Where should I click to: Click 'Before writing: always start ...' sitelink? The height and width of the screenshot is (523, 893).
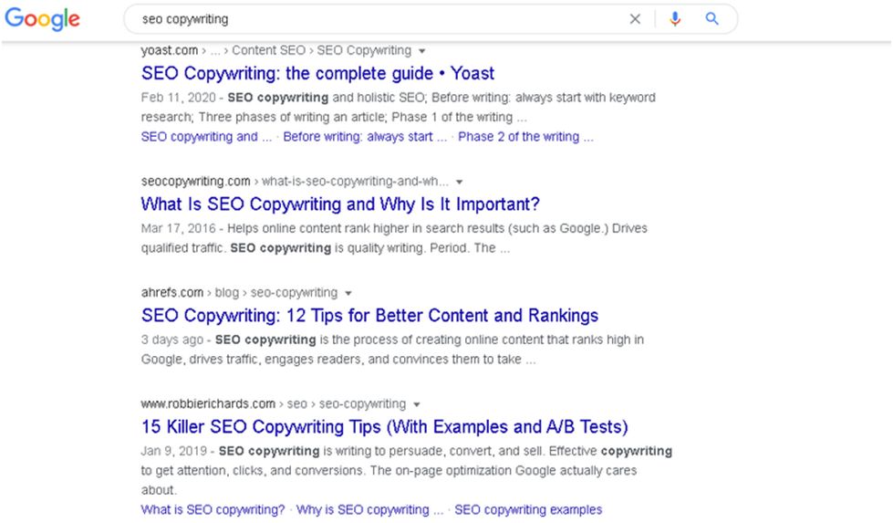pos(365,137)
